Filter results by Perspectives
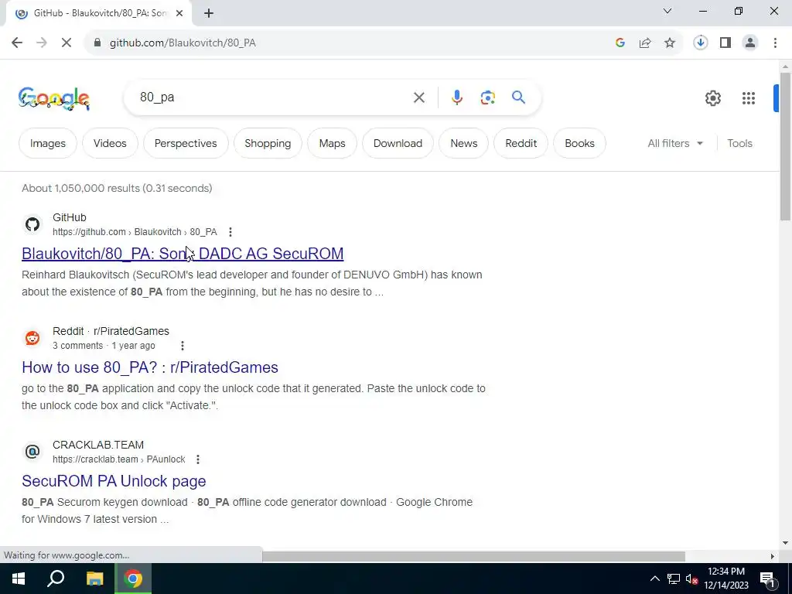Image resolution: width=792 pixels, height=594 pixels. point(186,143)
